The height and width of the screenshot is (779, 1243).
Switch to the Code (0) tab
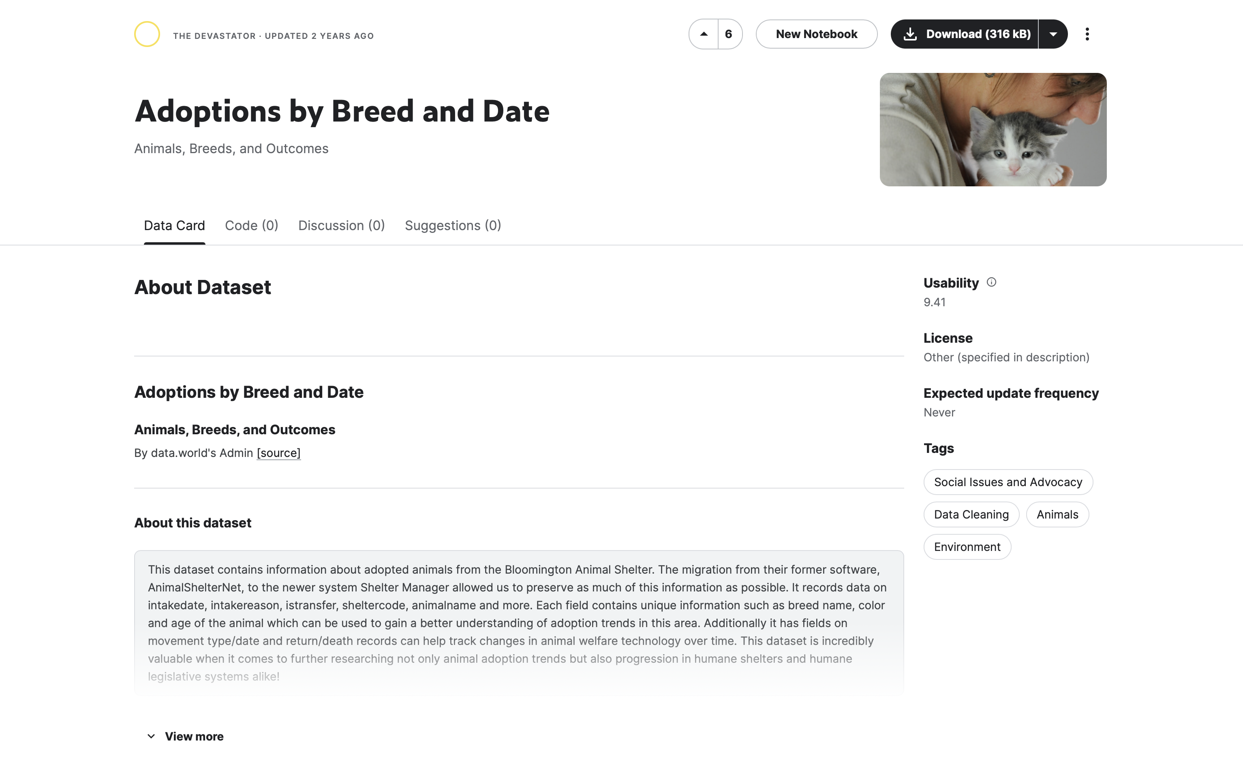pos(252,226)
